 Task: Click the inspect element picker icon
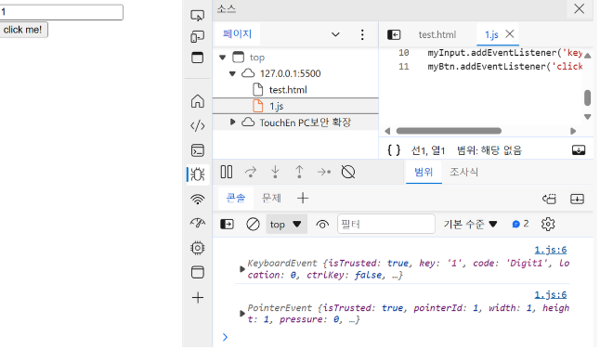coord(198,15)
